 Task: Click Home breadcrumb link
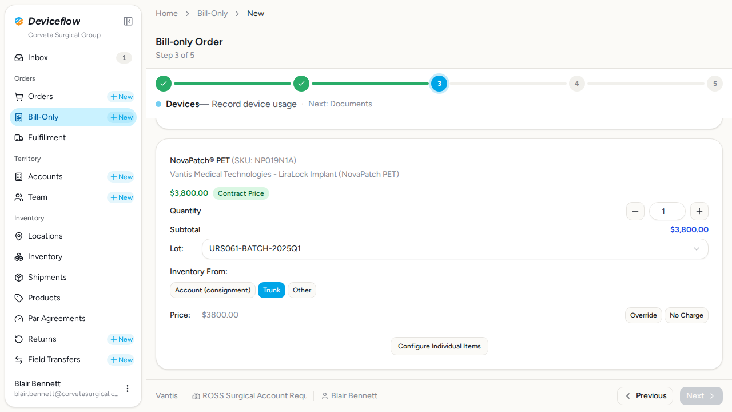point(166,13)
